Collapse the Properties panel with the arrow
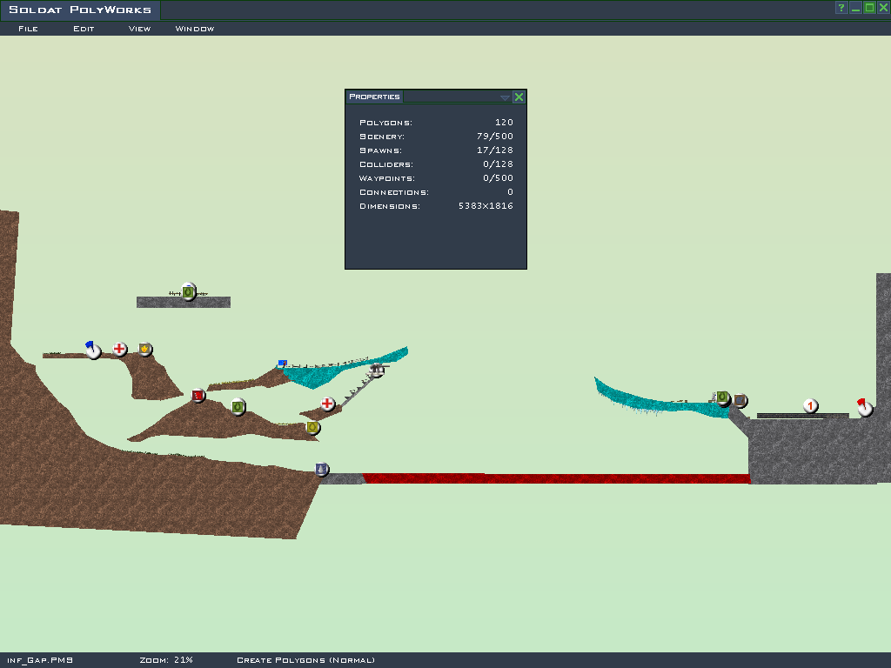Screen dimensions: 891x668 tap(505, 97)
